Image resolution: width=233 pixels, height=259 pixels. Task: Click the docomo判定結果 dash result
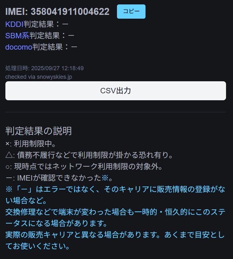[74, 47]
